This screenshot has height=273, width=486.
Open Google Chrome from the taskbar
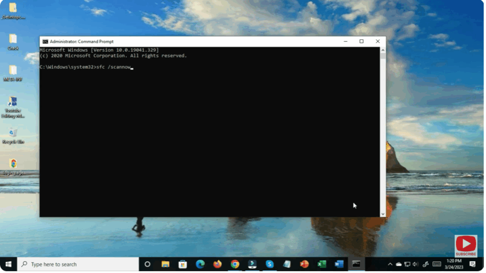coord(235,264)
